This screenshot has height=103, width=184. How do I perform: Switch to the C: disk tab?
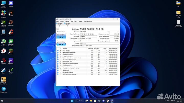point(67,24)
